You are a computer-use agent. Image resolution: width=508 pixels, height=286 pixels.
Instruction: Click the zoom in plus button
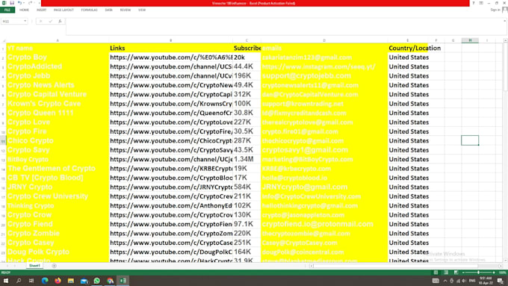coord(494,273)
